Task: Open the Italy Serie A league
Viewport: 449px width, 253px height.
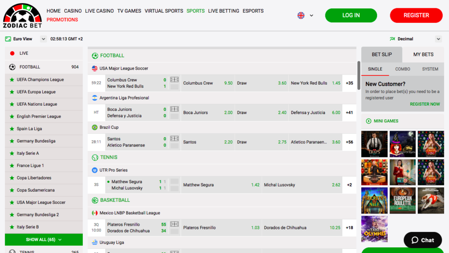Action: click(x=44, y=153)
